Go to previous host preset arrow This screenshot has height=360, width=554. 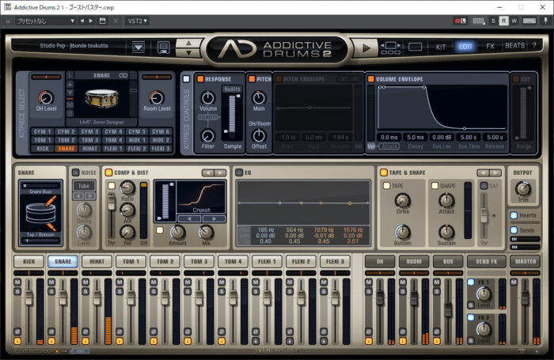click(82, 21)
